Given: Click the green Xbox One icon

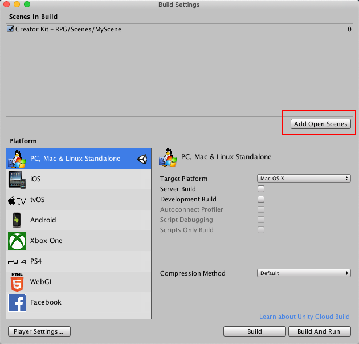Looking at the screenshot, I should pos(17,241).
